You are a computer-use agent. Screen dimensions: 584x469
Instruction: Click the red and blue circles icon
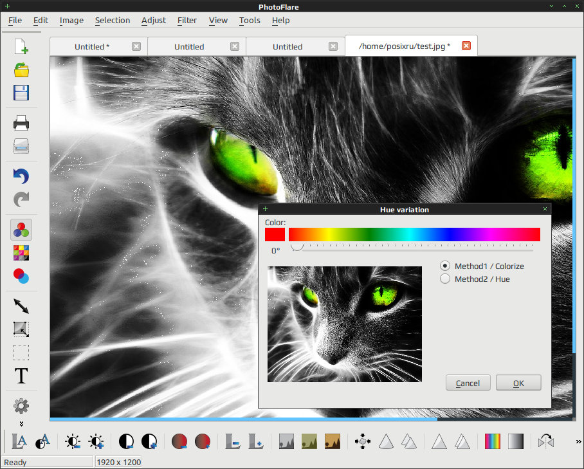click(x=21, y=276)
